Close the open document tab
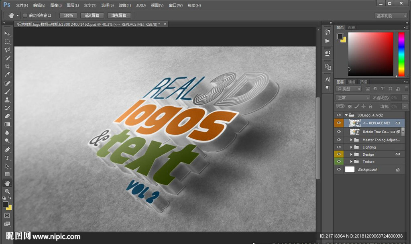The height and width of the screenshot is (244, 411). (x=165, y=24)
